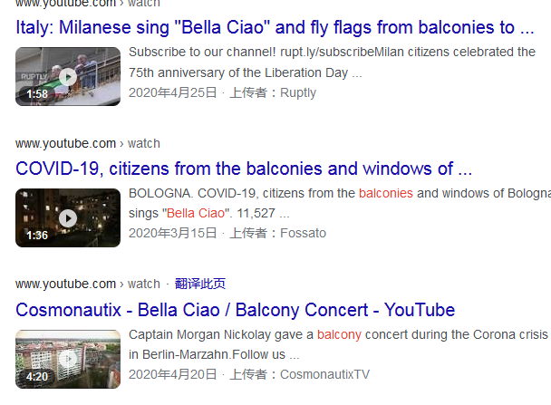
Task: Click the red "balcony" keyword in the Cosmonautix snippet
Action: click(x=339, y=334)
